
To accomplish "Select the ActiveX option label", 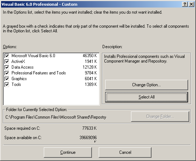I will 18,61.
